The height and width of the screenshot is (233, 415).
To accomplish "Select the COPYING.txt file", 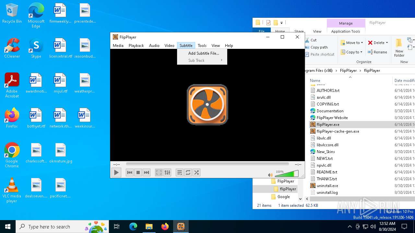I will pyautogui.click(x=327, y=104).
